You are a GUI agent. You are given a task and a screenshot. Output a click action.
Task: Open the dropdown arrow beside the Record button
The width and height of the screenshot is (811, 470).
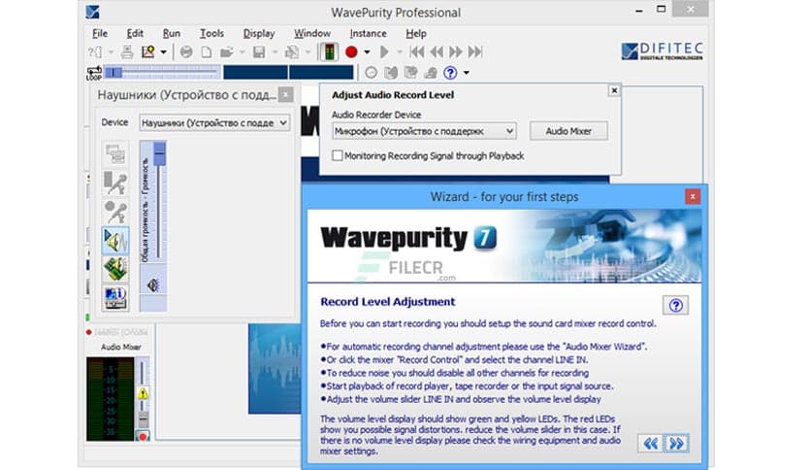(x=367, y=52)
